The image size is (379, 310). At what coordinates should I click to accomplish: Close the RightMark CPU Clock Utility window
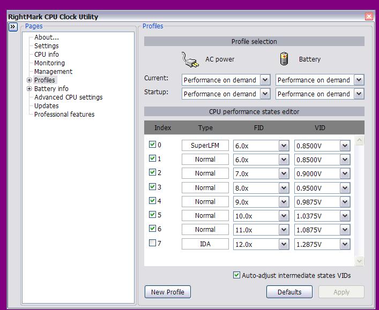pos(369,17)
